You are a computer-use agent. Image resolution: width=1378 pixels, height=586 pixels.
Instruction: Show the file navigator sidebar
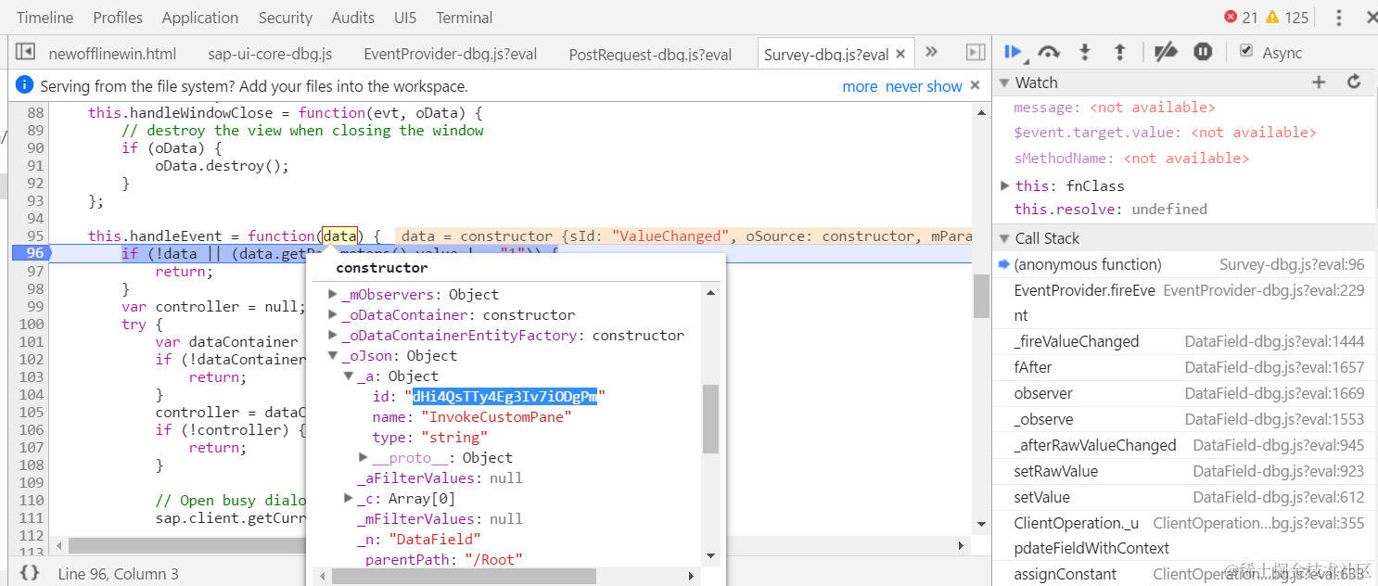(x=26, y=52)
